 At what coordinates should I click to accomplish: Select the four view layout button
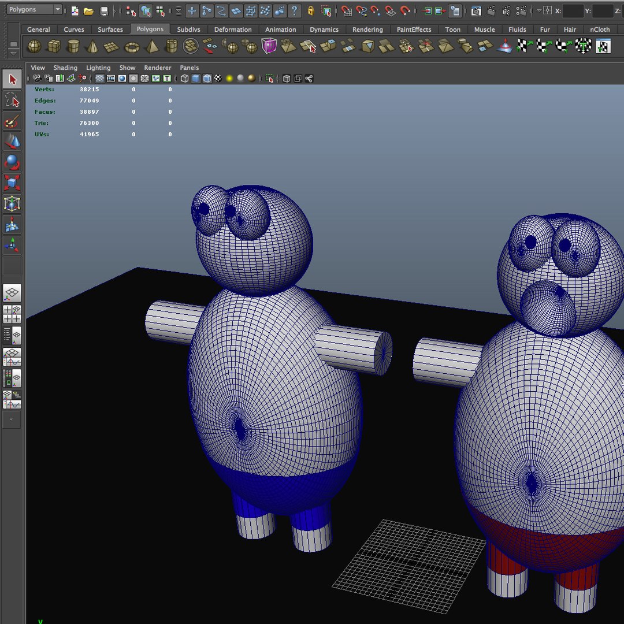pyautogui.click(x=12, y=314)
